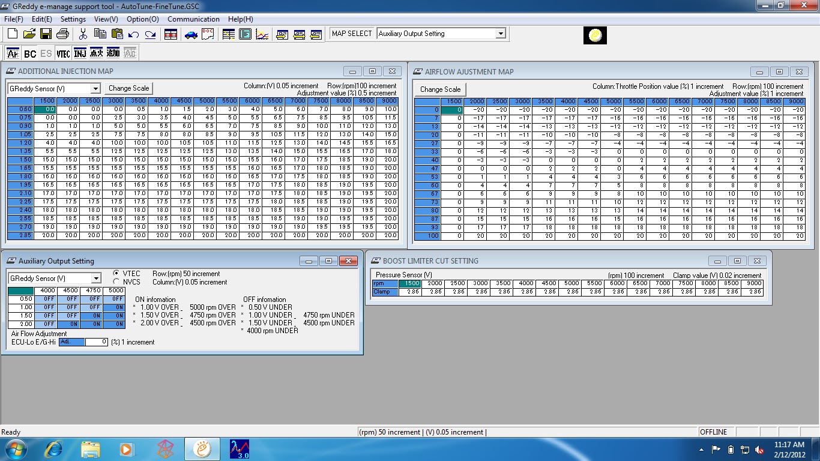Image resolution: width=820 pixels, height=461 pixels.
Task: Copy selected cells with the copy icon
Action: pos(100,34)
